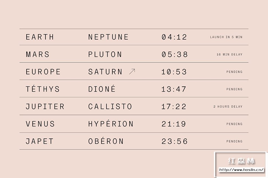This screenshot has height=178, width=268.
Task: Select the NEPTUNE destination label
Action: coord(108,37)
